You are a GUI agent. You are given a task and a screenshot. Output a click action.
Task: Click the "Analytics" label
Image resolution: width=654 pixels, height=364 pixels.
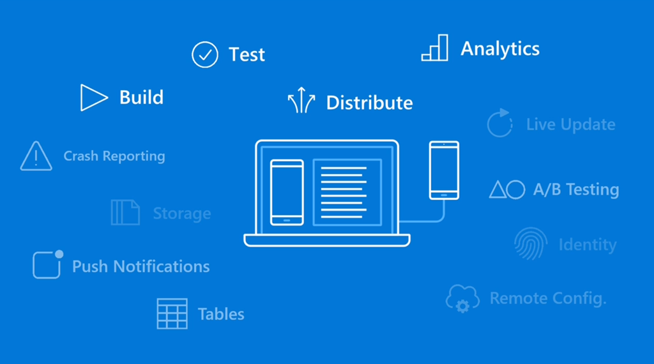pos(500,49)
